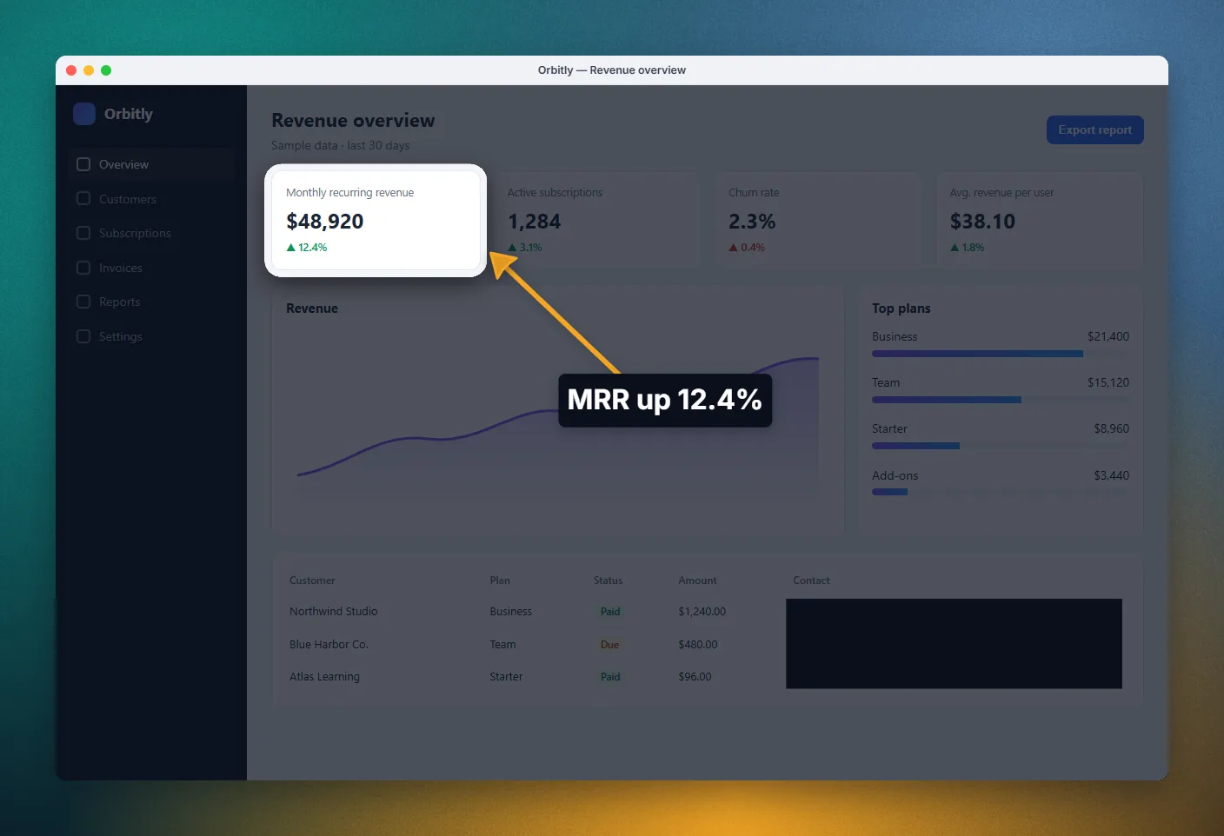
Task: Click the Add-ons plan progress bar
Action: coord(1001,492)
